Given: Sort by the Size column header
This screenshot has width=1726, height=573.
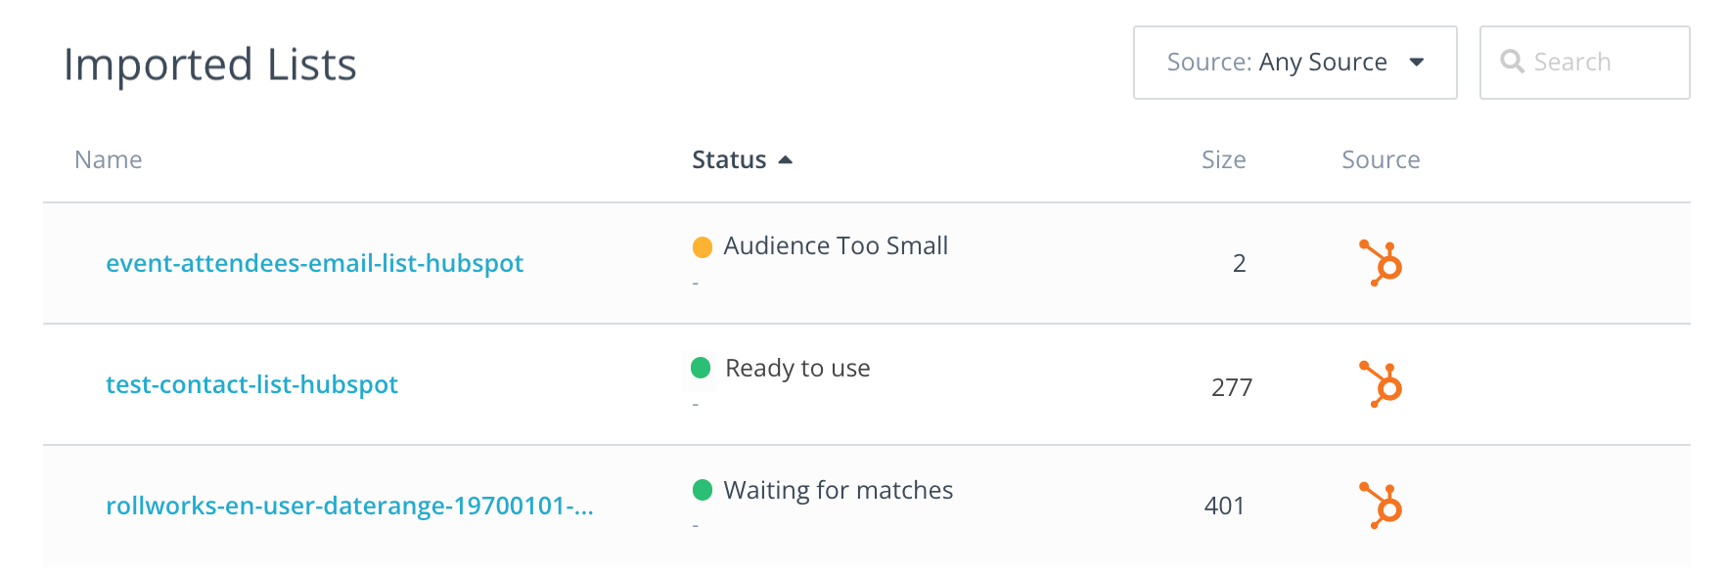Looking at the screenshot, I should [1223, 159].
